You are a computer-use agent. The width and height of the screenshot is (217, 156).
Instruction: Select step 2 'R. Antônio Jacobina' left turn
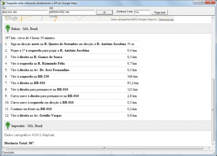[72, 51]
